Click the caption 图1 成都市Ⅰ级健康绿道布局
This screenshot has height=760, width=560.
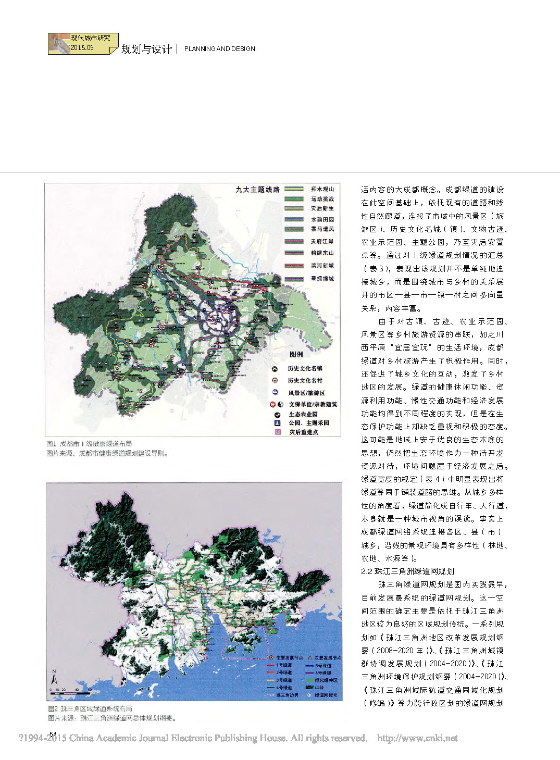89,444
